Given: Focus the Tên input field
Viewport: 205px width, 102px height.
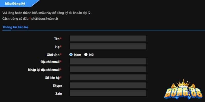Looking at the screenshot, I should coord(108,39).
